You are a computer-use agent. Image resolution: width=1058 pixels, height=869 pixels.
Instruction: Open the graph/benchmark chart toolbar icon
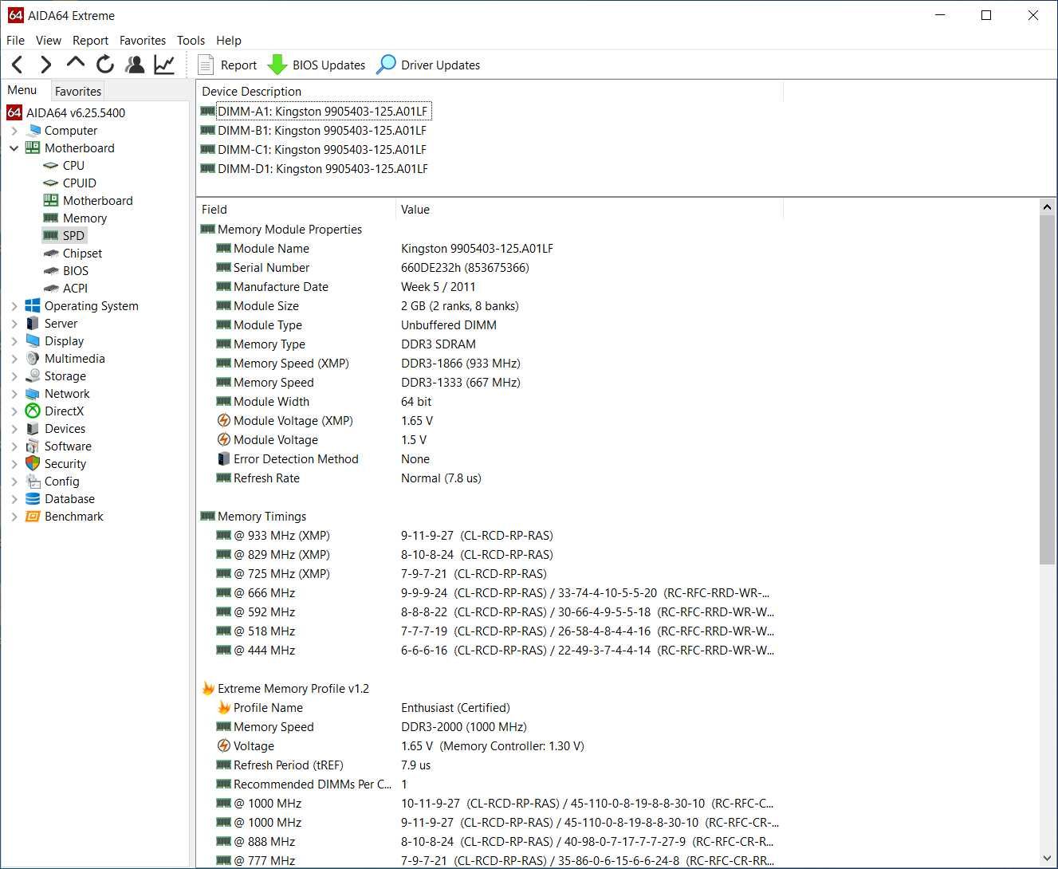coord(164,65)
